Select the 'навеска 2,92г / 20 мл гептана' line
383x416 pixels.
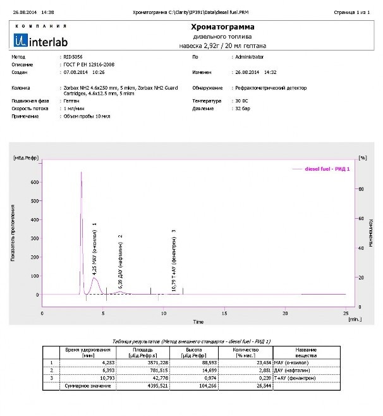click(222, 46)
